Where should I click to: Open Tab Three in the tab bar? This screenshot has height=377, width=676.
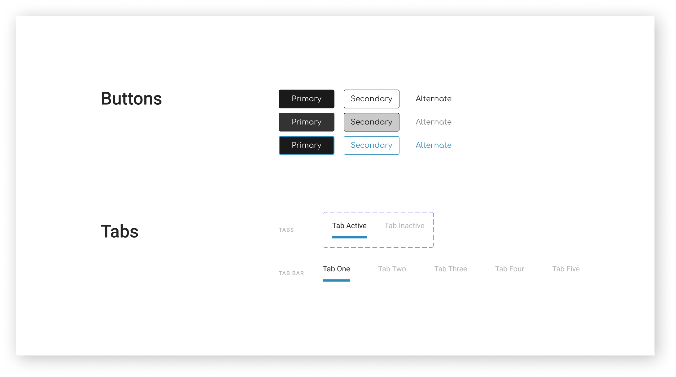[x=450, y=269]
